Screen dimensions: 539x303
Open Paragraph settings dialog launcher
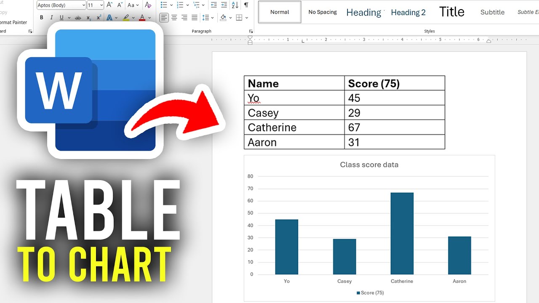(x=251, y=31)
